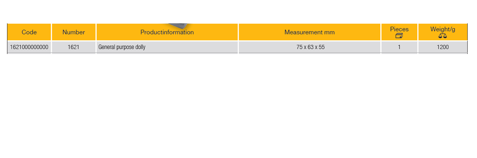Select the pieces quantity cell showing 1
477x158 pixels.
399,47
